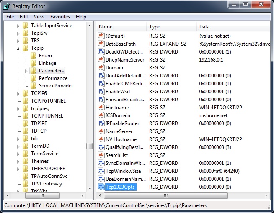
Task: Click the QualifyingDesti DWORD icon
Action: (101, 147)
